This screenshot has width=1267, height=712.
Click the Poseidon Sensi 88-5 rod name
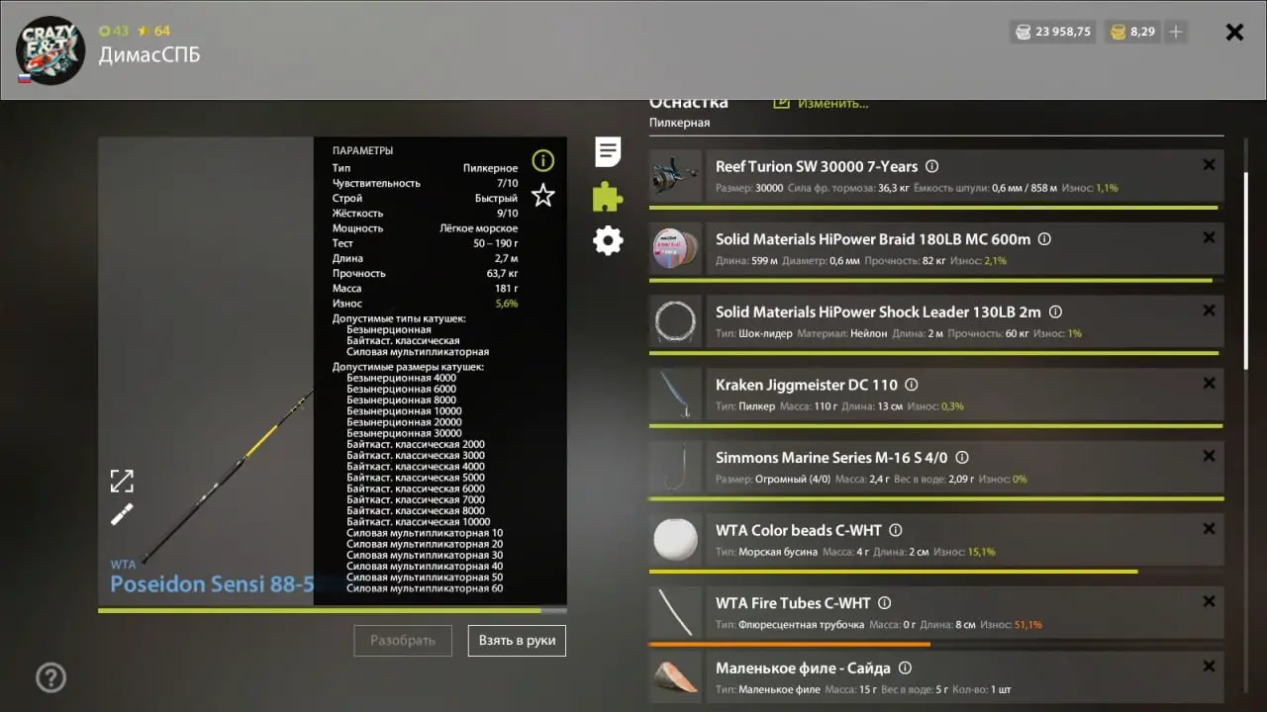212,584
